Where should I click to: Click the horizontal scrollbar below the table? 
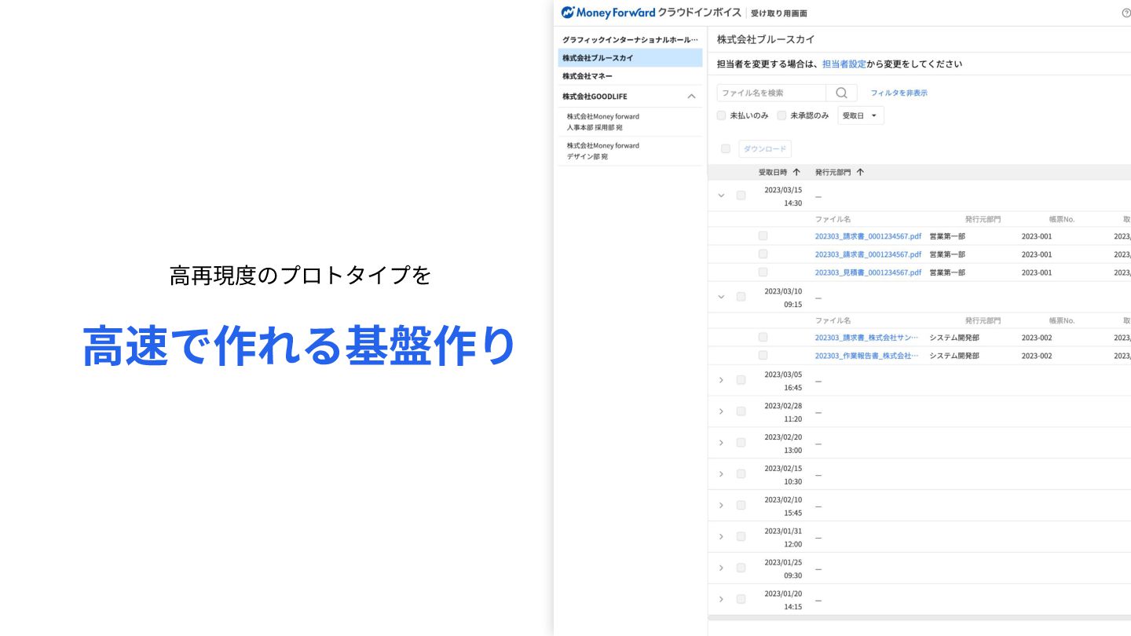pyautogui.click(x=919, y=617)
